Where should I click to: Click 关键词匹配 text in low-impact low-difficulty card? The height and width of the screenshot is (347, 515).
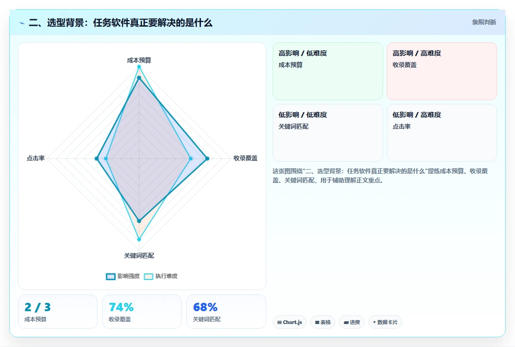click(293, 126)
